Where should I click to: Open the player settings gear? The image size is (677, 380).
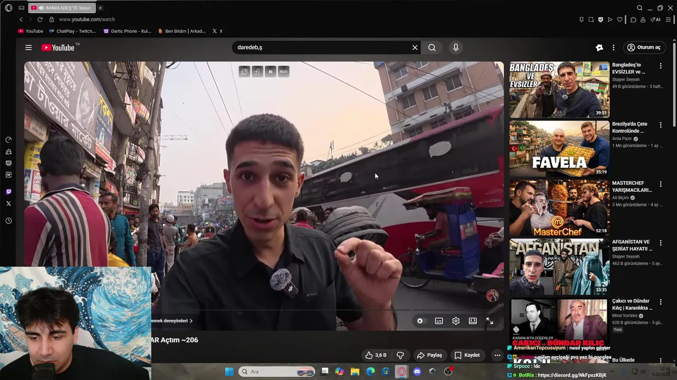coord(456,321)
